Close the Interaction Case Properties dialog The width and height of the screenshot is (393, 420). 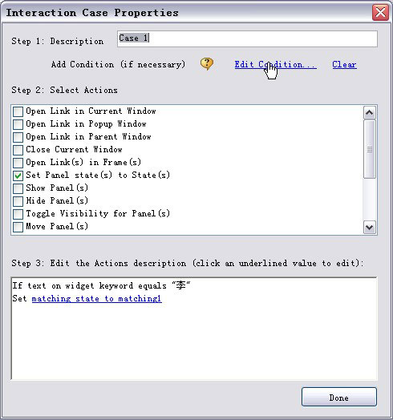tap(380, 13)
